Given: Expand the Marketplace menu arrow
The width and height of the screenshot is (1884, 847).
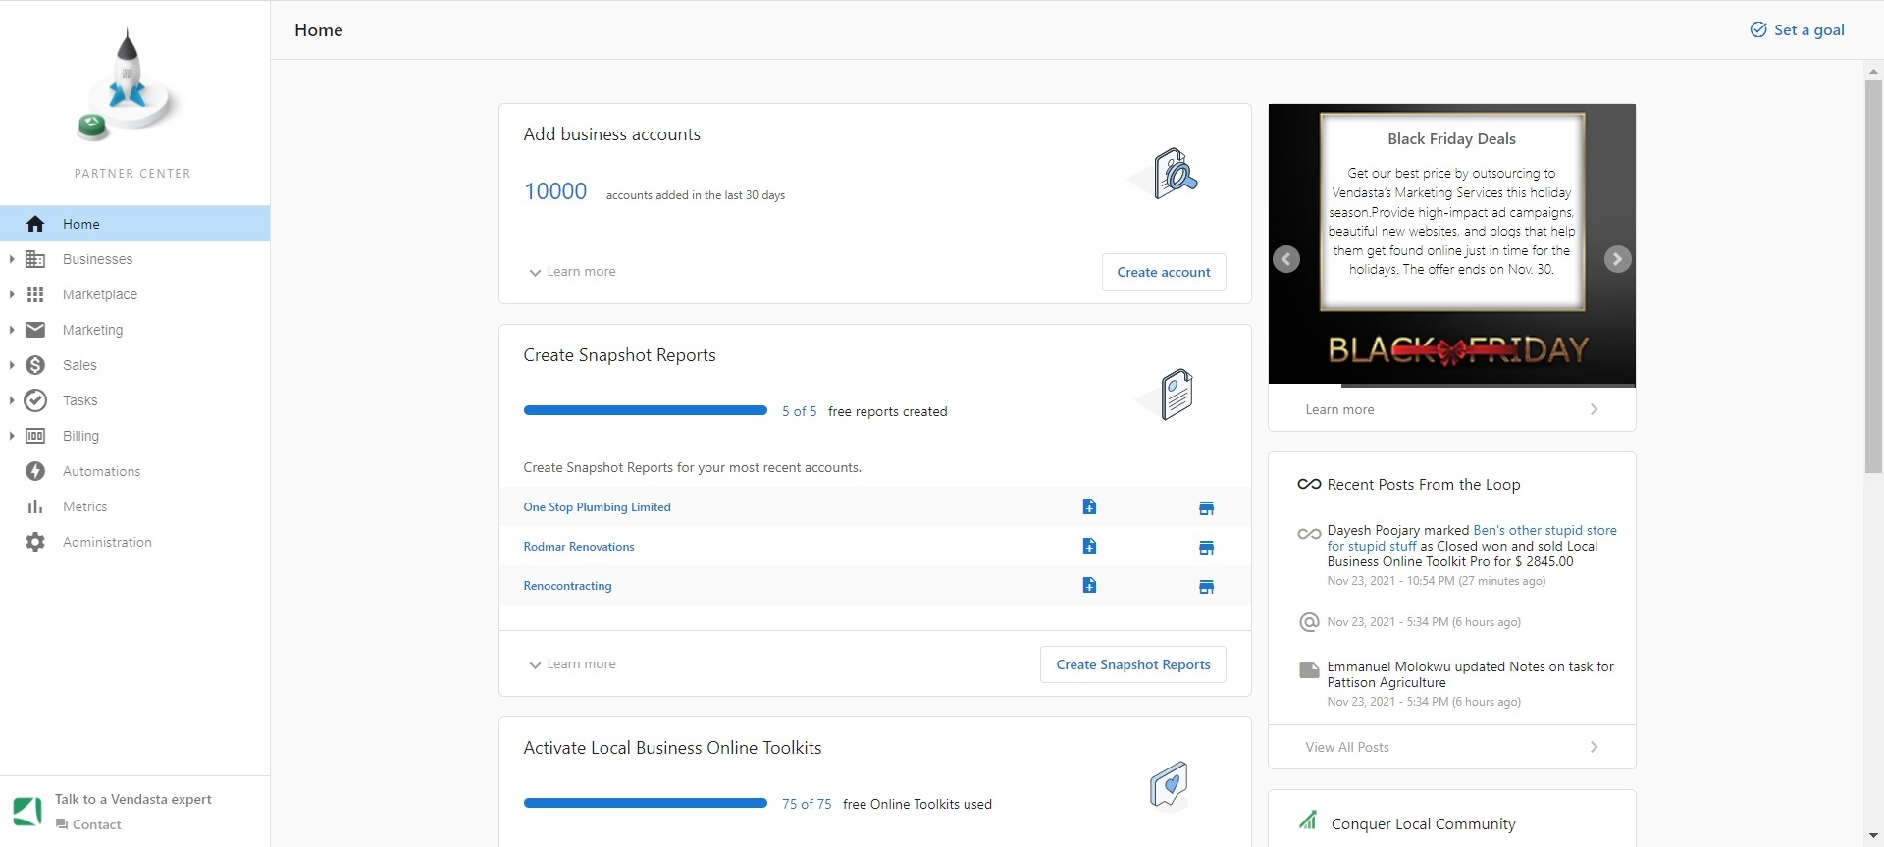Looking at the screenshot, I should coord(11,294).
